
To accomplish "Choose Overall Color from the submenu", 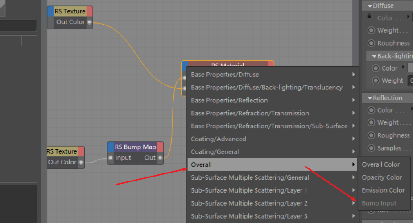I will click(384, 164).
